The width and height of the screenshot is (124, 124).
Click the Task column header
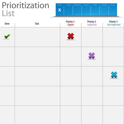(37, 24)
